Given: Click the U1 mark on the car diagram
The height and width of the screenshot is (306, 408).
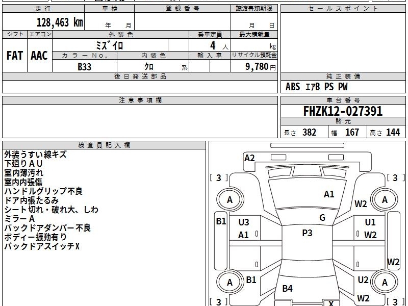Looking at the screenshot, I should click(x=370, y=222).
